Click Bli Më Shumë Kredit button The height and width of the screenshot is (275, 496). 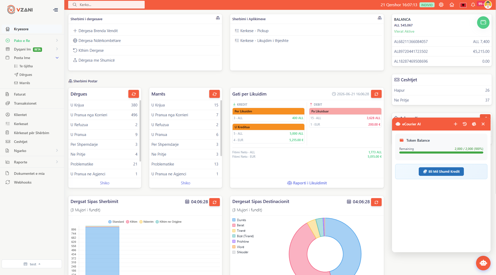(441, 171)
